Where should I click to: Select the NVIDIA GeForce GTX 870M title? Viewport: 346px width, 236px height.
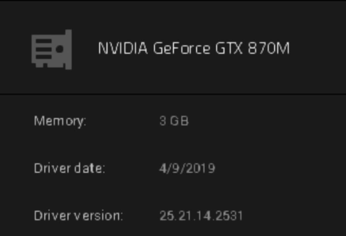point(193,48)
